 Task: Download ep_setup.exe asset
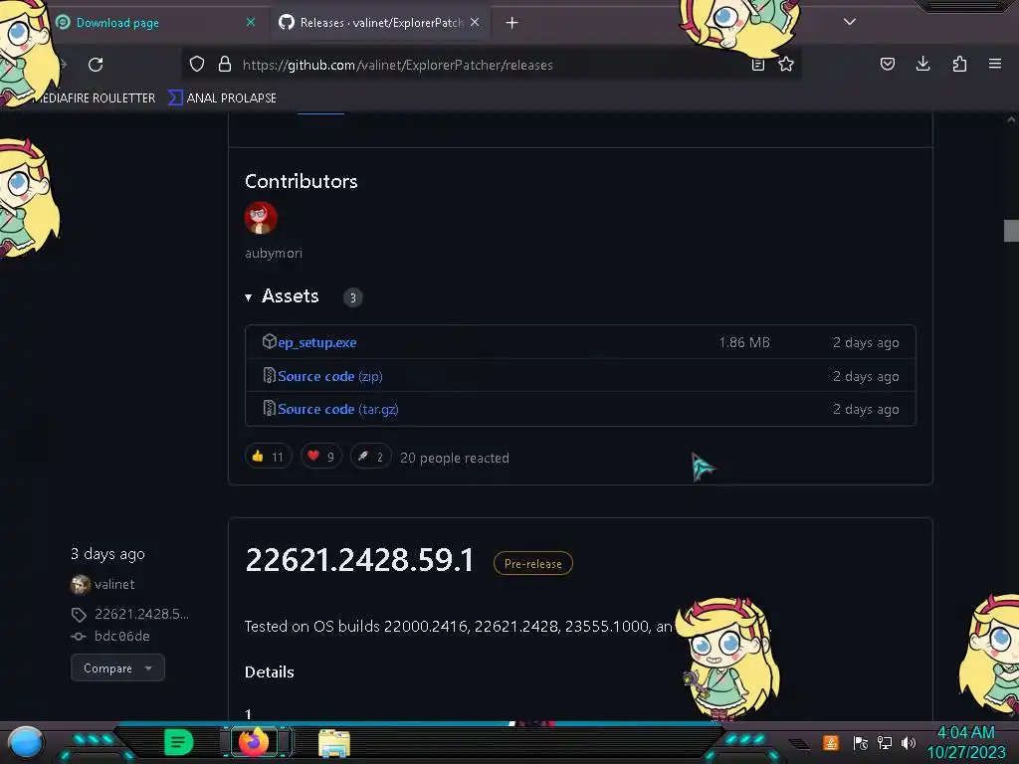pos(317,342)
